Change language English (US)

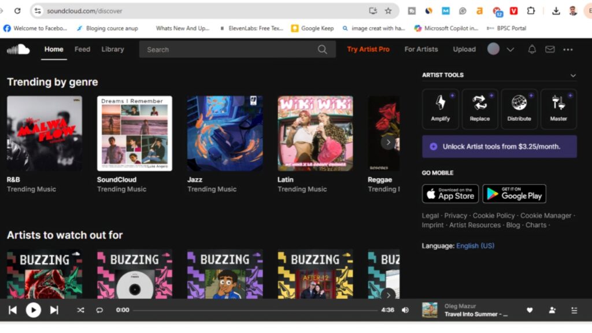point(475,246)
